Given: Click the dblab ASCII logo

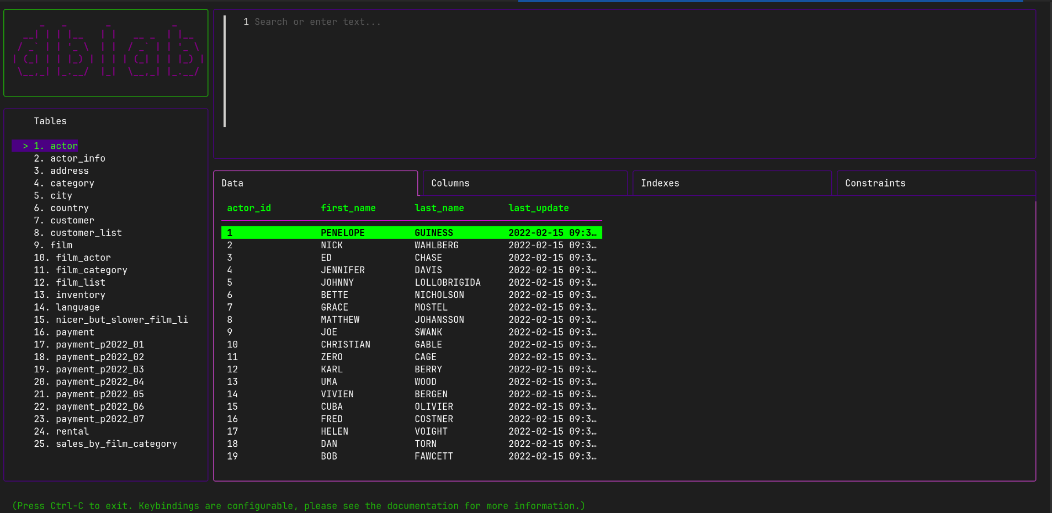Looking at the screenshot, I should pyautogui.click(x=108, y=51).
